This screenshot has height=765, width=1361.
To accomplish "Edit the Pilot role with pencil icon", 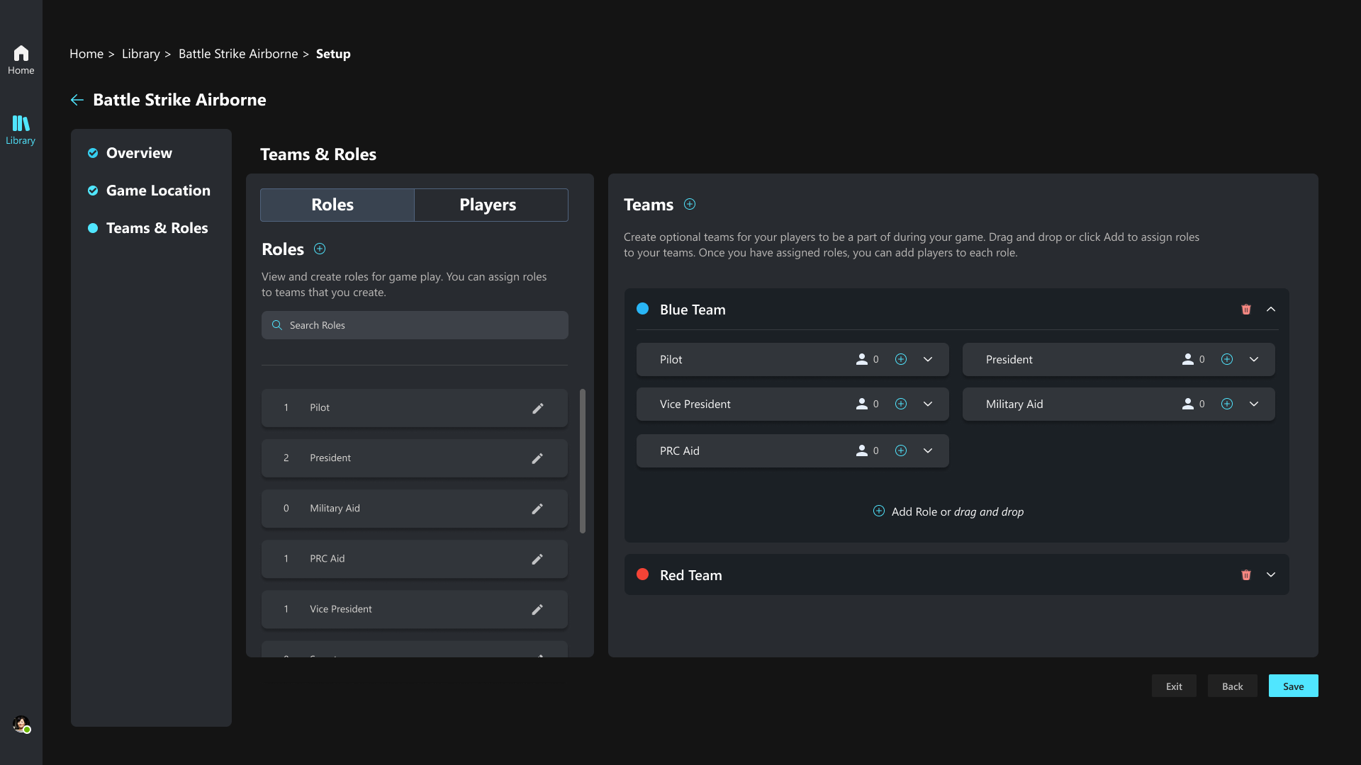I will pyautogui.click(x=538, y=408).
